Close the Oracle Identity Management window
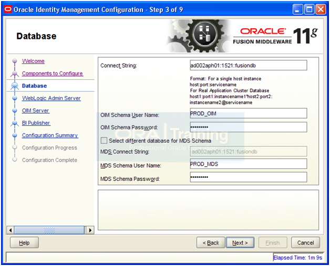 (321, 9)
